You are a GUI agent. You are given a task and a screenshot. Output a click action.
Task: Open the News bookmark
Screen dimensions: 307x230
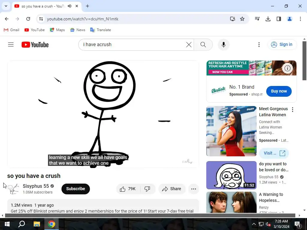(78, 30)
